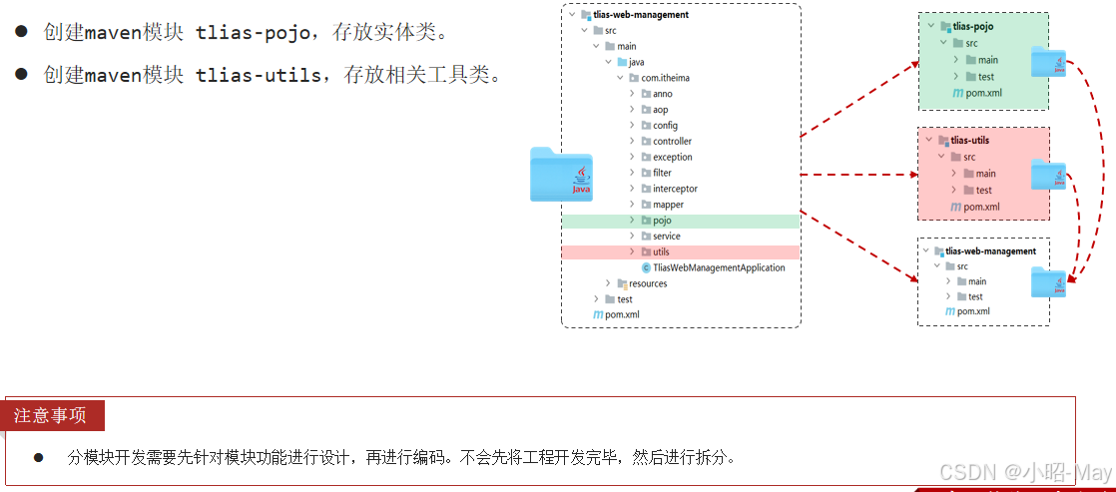The height and width of the screenshot is (492, 1116).
Task: Select the pojo package name
Action: [662, 221]
